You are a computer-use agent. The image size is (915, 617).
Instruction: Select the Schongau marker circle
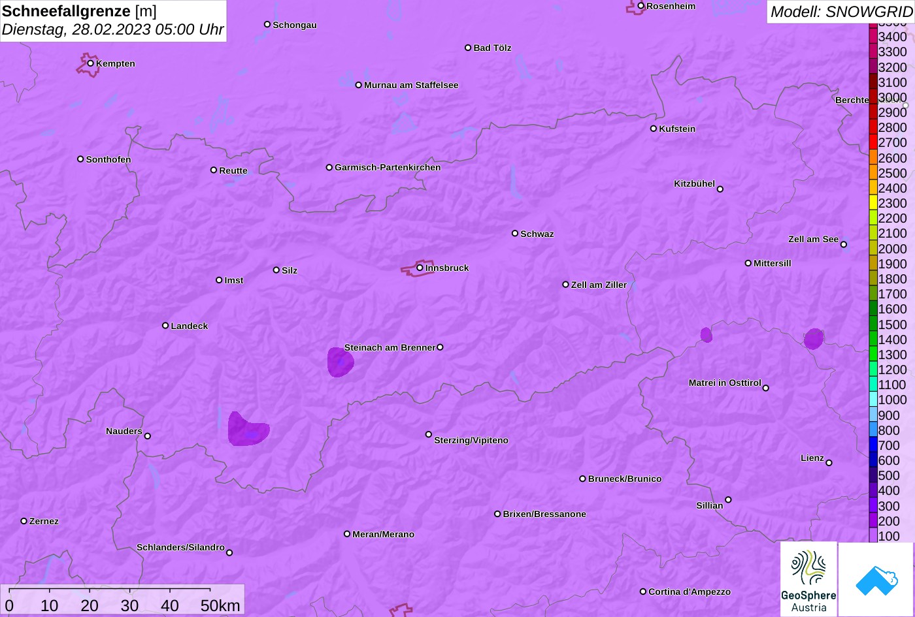tap(267, 24)
